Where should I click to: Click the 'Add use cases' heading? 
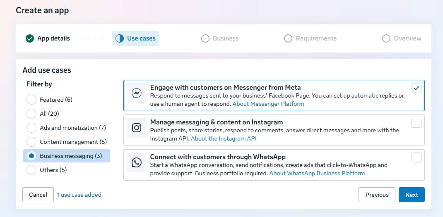point(47,70)
